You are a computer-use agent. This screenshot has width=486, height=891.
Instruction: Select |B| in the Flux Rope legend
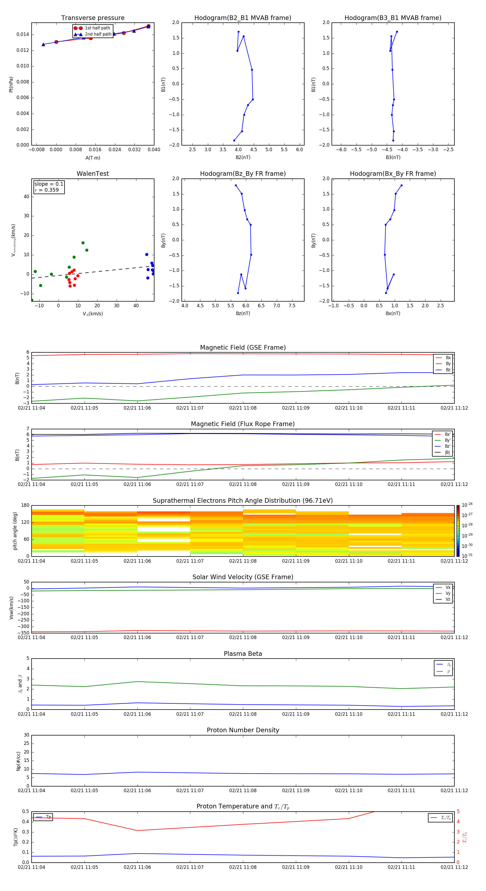pos(443,453)
